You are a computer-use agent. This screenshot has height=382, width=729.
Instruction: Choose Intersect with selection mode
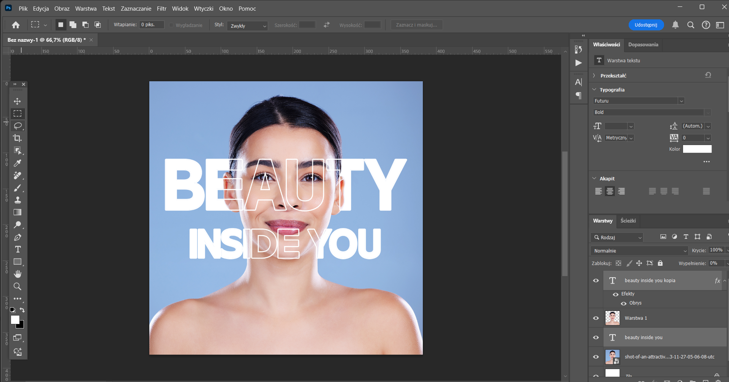click(98, 25)
